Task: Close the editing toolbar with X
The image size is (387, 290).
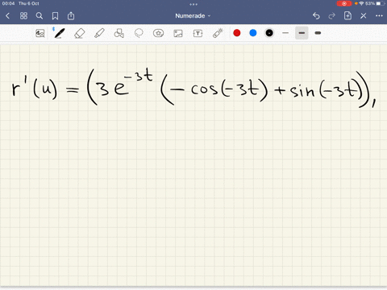Action: 364,16
